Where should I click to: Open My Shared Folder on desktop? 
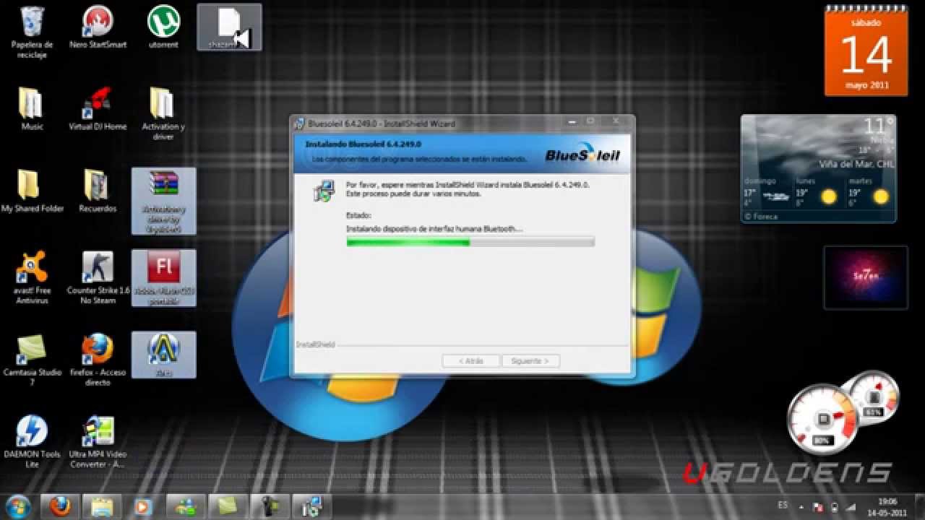coord(32,192)
